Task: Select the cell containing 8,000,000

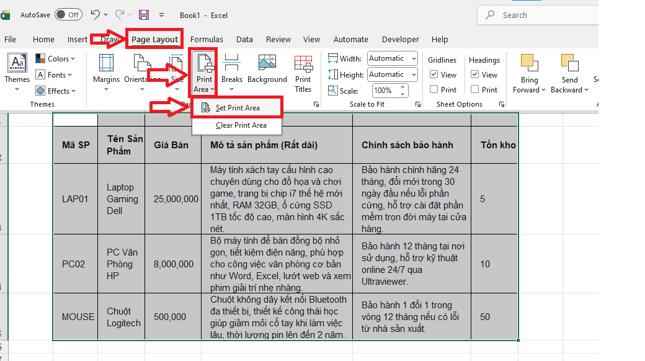Action: point(173,264)
